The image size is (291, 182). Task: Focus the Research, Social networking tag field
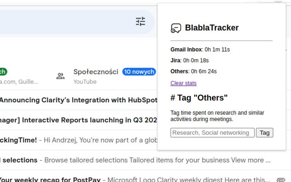[x=212, y=133]
